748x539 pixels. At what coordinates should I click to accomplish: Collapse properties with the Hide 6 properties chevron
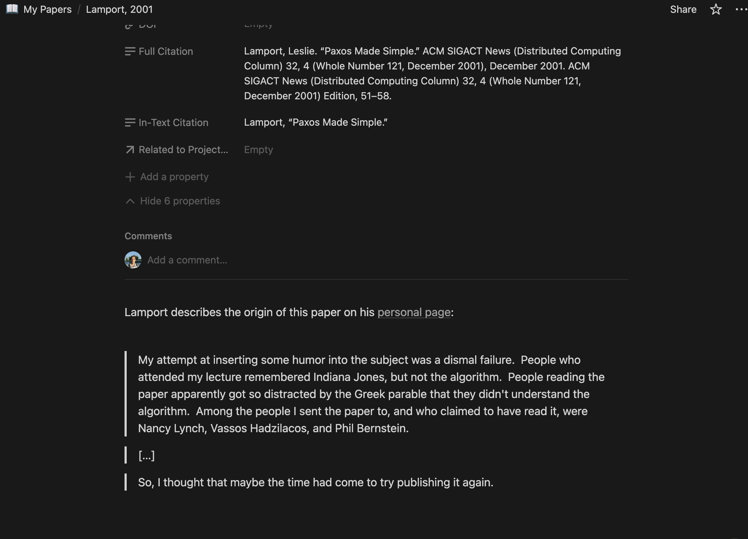point(130,201)
